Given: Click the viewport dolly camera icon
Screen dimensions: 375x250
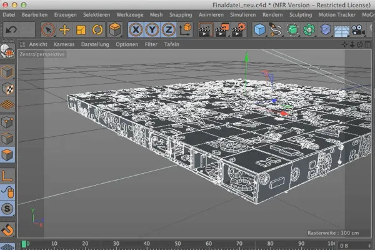Looking at the screenshot, I should coord(352,44).
